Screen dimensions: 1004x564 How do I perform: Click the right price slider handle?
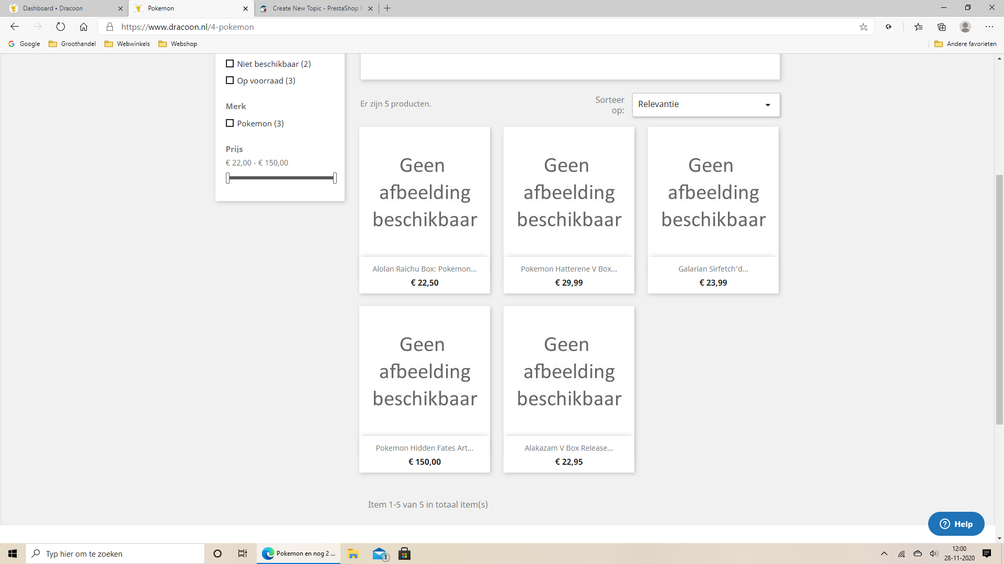coord(335,178)
